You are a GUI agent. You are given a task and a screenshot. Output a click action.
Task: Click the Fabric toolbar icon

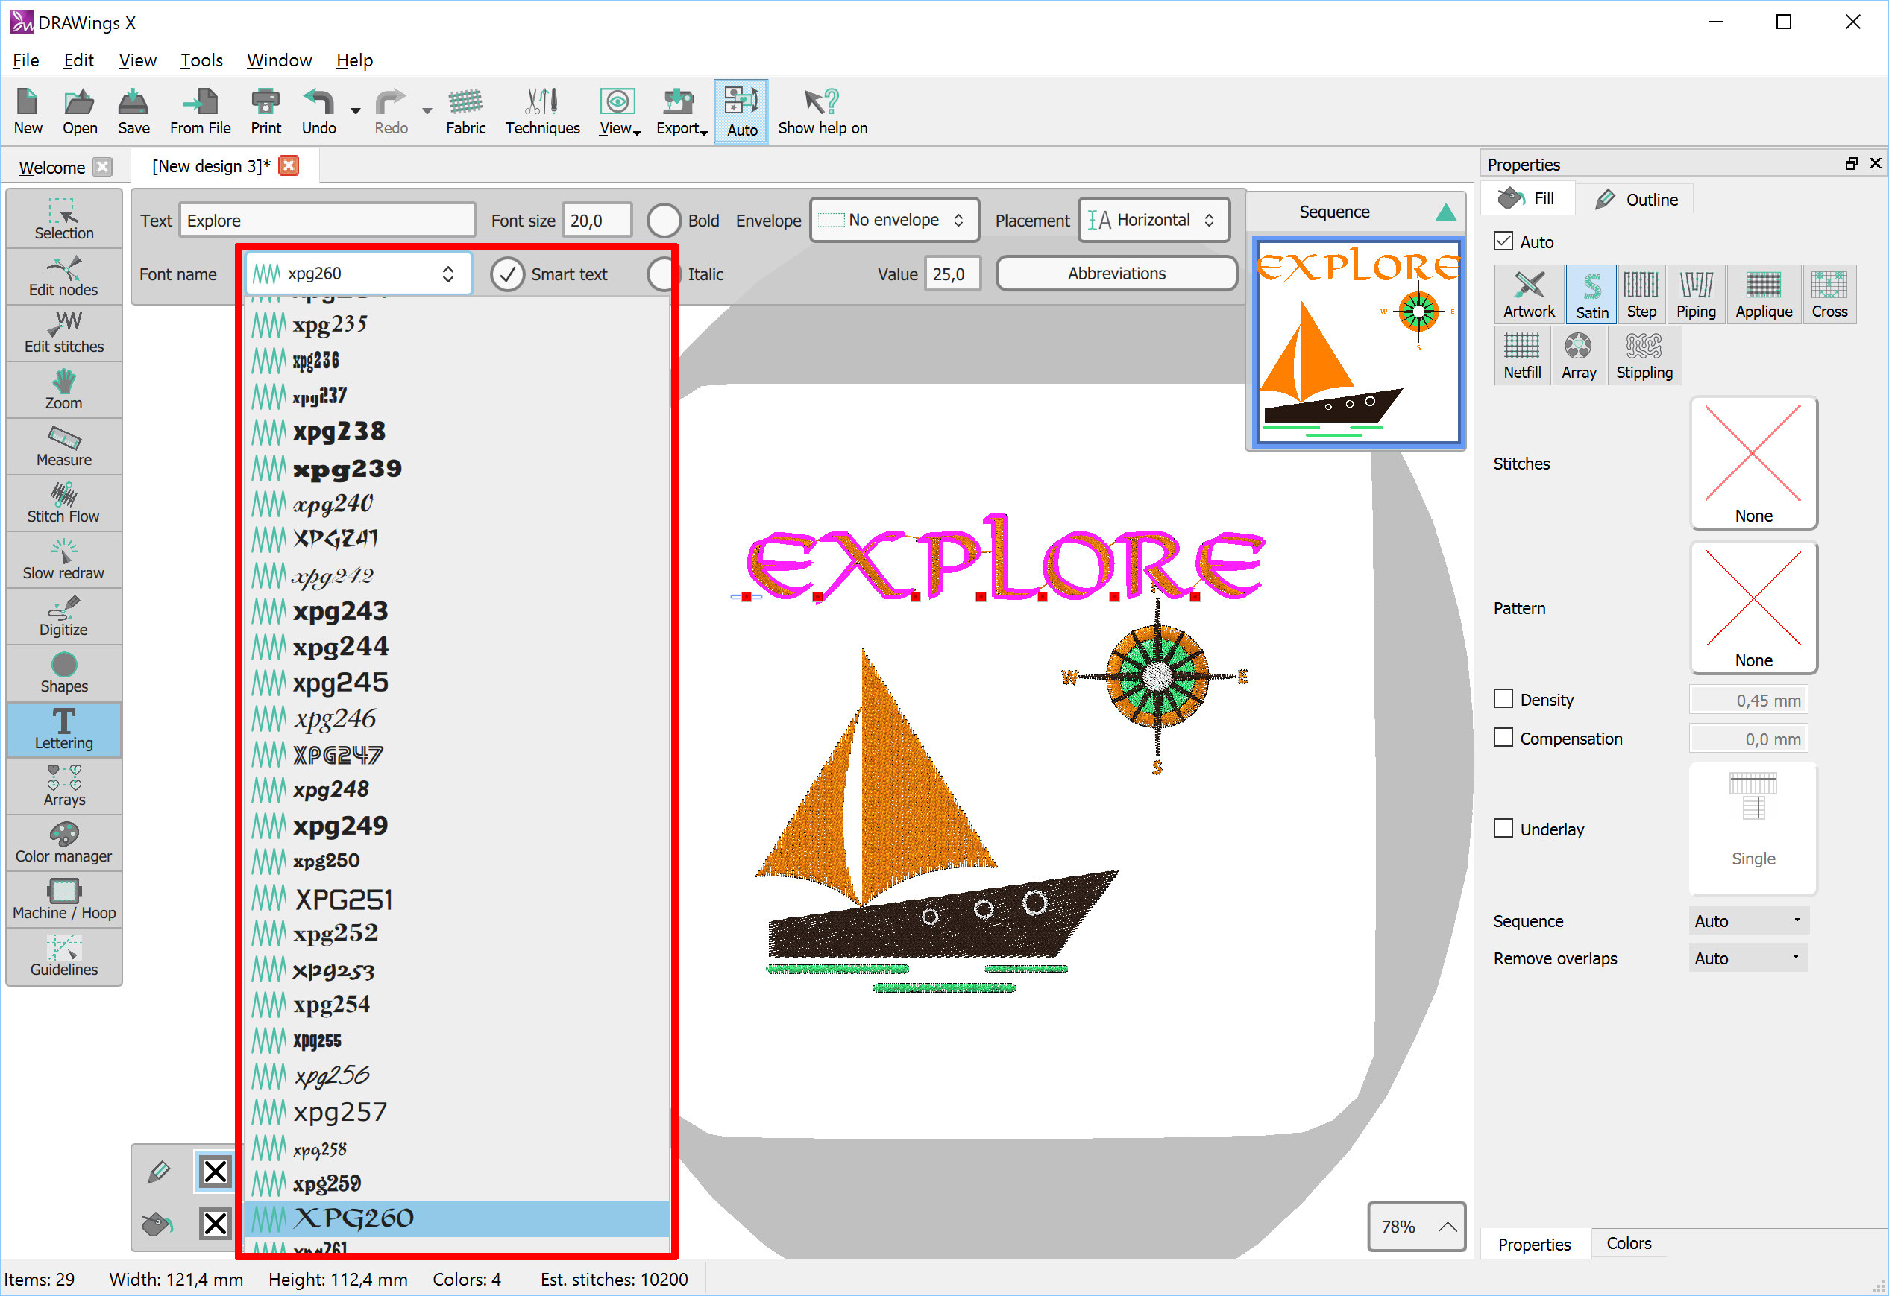click(465, 112)
